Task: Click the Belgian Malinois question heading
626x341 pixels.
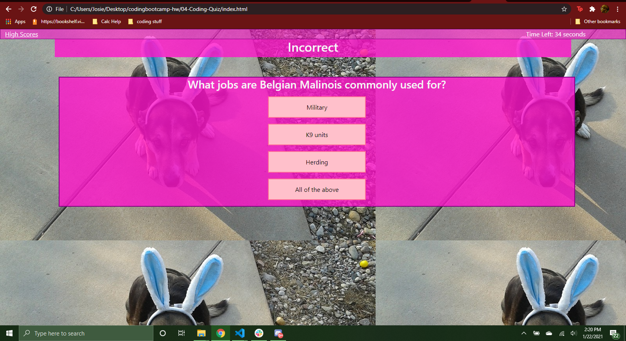Action: [317, 85]
